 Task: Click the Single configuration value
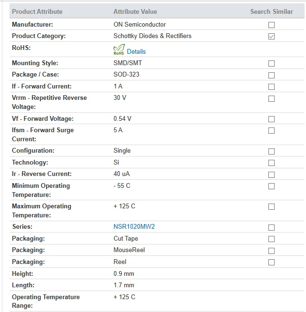[122, 151]
